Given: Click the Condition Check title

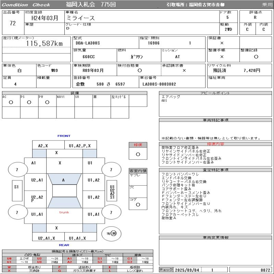Looking at the screenshot, I should (26, 5).
